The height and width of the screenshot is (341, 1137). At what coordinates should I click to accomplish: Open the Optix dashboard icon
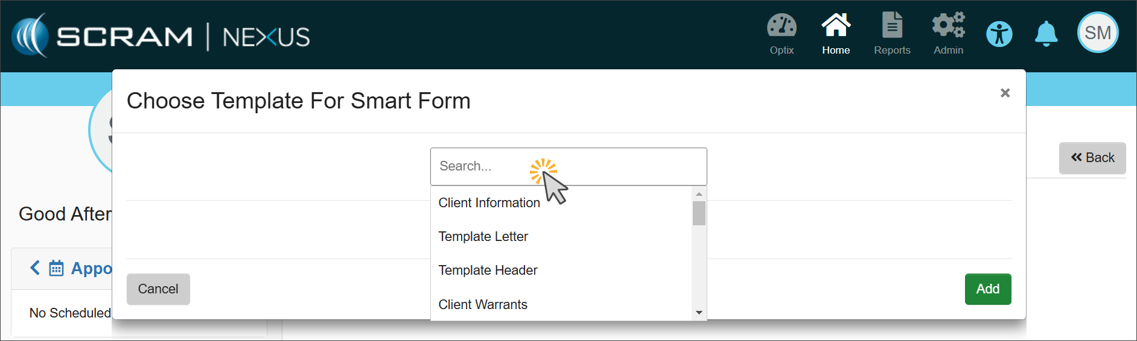click(x=782, y=28)
